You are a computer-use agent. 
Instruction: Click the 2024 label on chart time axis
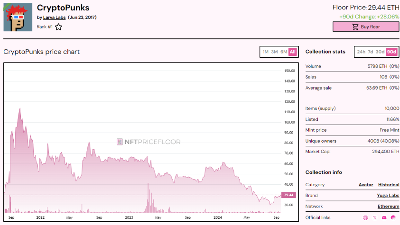pyautogui.click(x=218, y=217)
